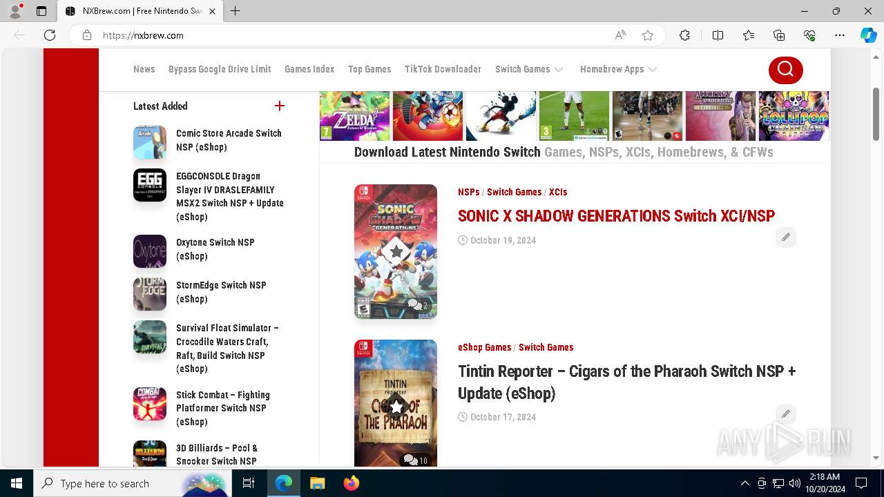Click the EGGCONSOLE game thumbnail icon
884x497 pixels.
150,185
